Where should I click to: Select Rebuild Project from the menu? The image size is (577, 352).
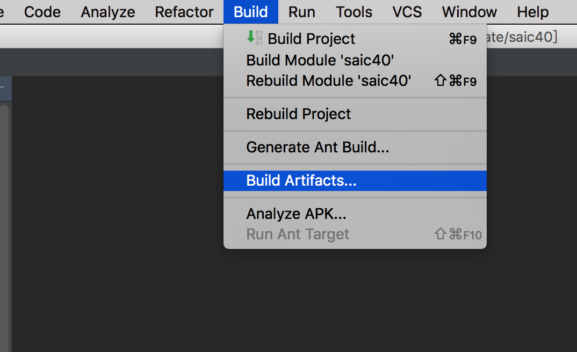pos(298,114)
